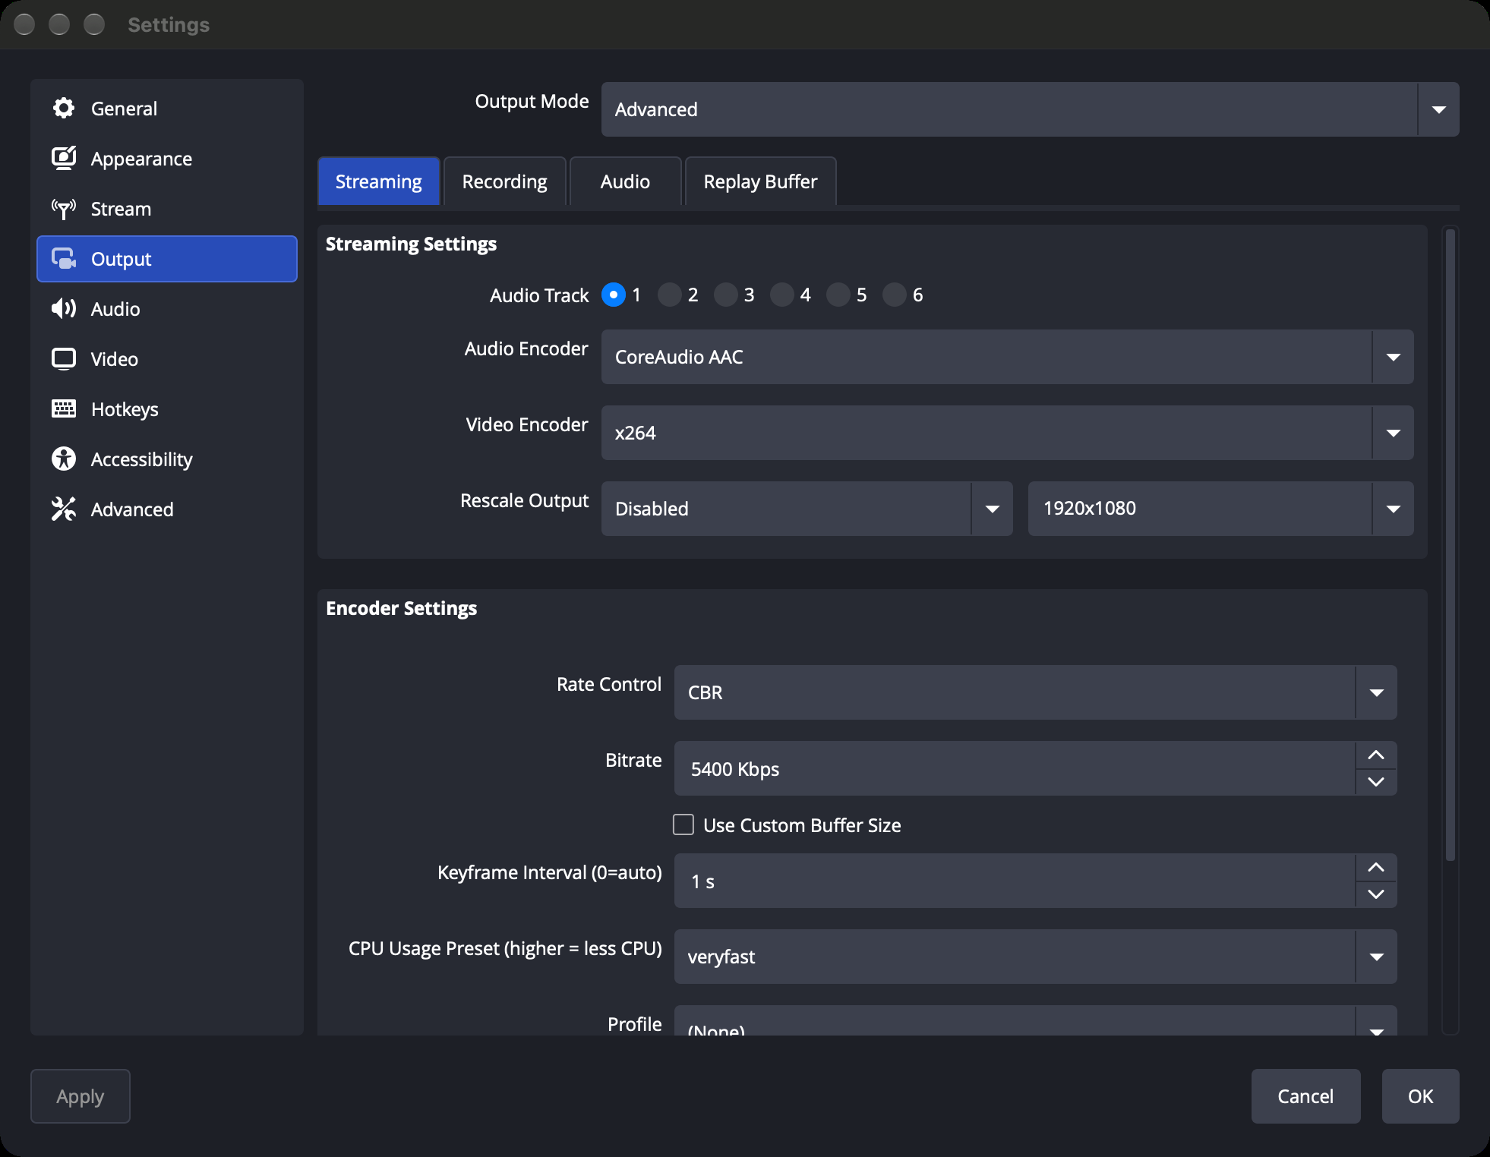1490x1157 pixels.
Task: Switch to the Audio output tab
Action: point(625,181)
